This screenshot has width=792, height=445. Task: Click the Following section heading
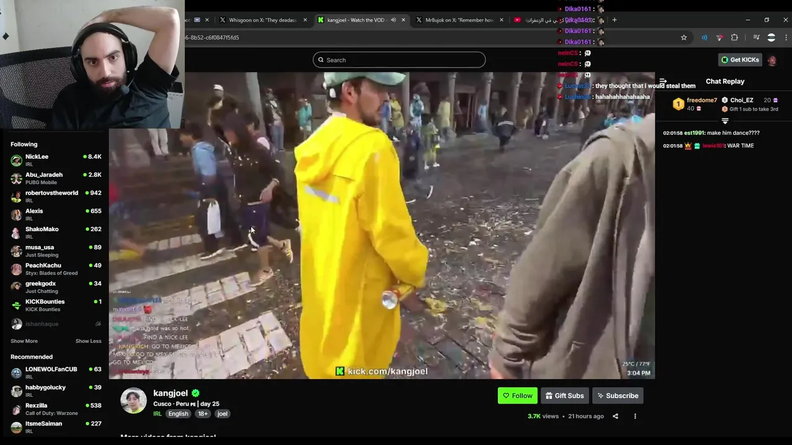point(24,144)
